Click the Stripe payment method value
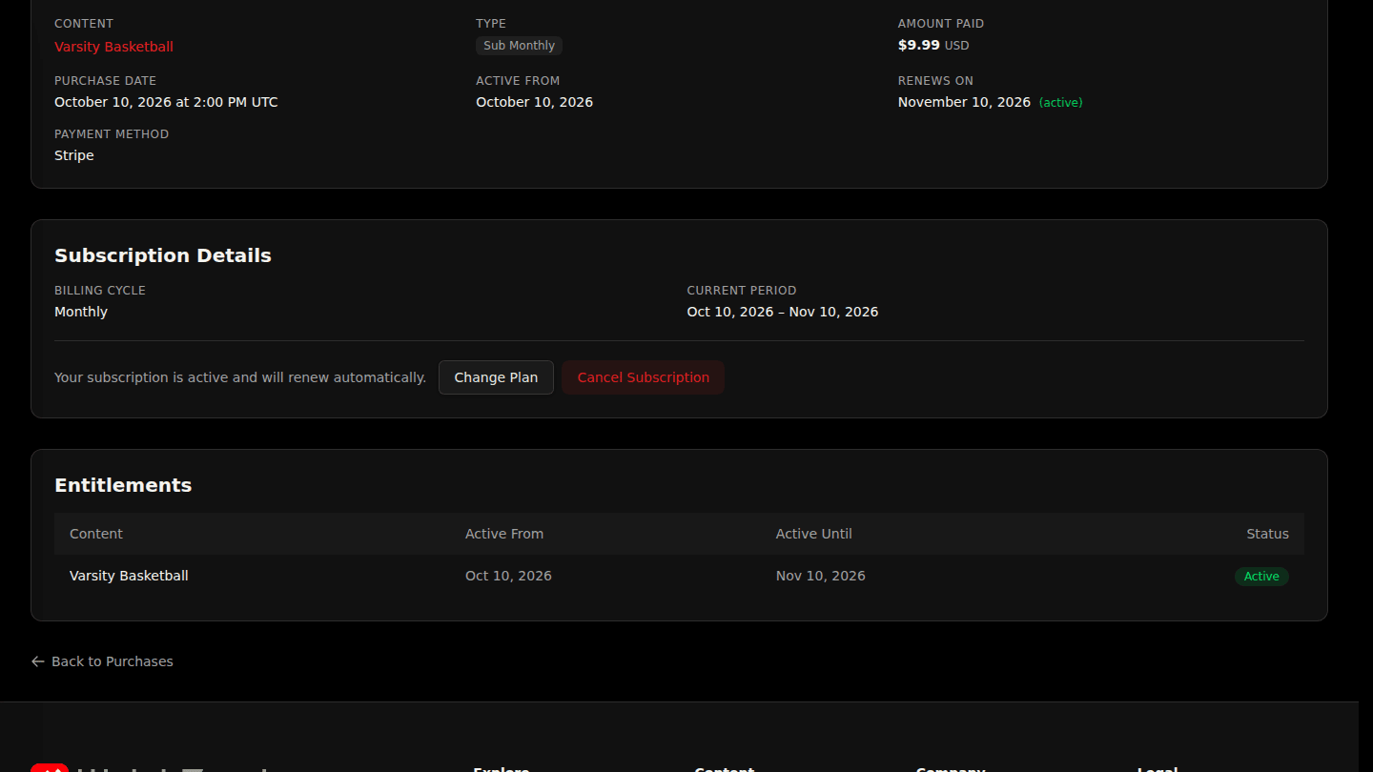Image resolution: width=1373 pixels, height=772 pixels. pyautogui.click(x=74, y=155)
